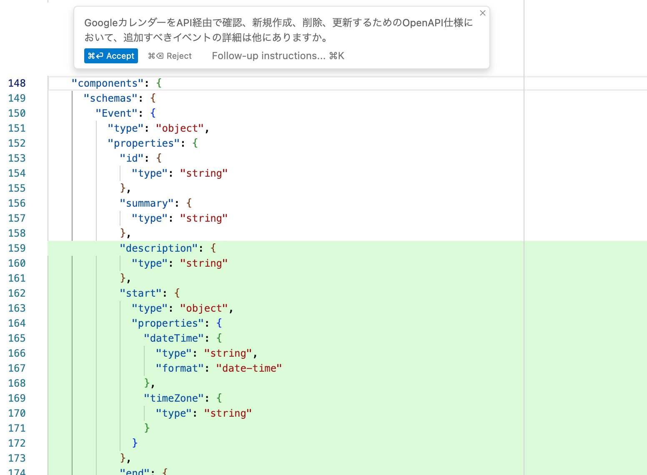Click the Japanese prompt text in the popup
Image resolution: width=647 pixels, height=475 pixels.
[278, 30]
